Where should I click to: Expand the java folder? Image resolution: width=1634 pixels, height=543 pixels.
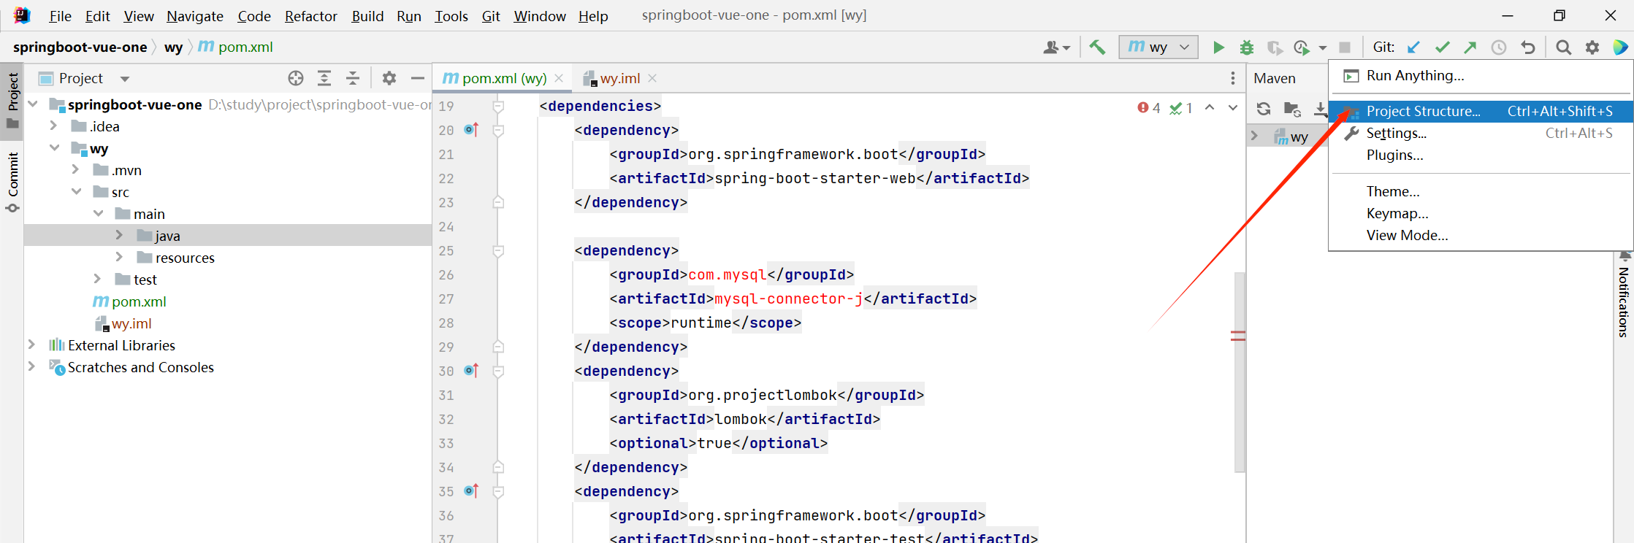point(119,236)
